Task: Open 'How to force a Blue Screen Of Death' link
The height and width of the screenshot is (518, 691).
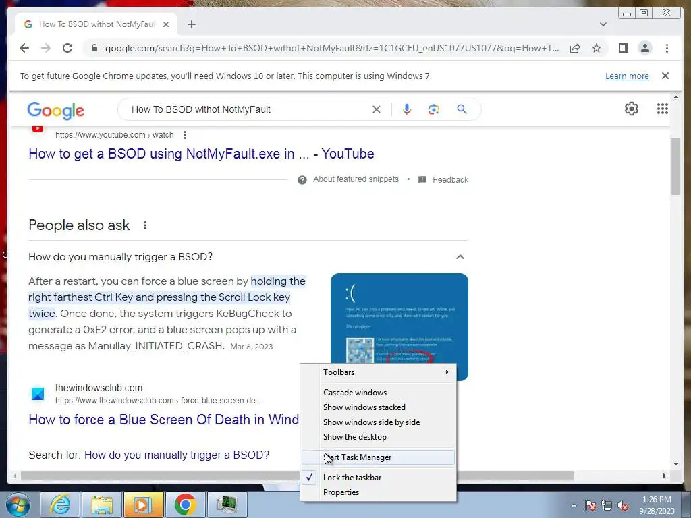Action: [x=163, y=420]
